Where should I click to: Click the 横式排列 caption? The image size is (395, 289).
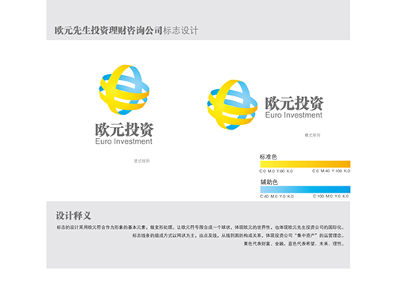(x=313, y=135)
